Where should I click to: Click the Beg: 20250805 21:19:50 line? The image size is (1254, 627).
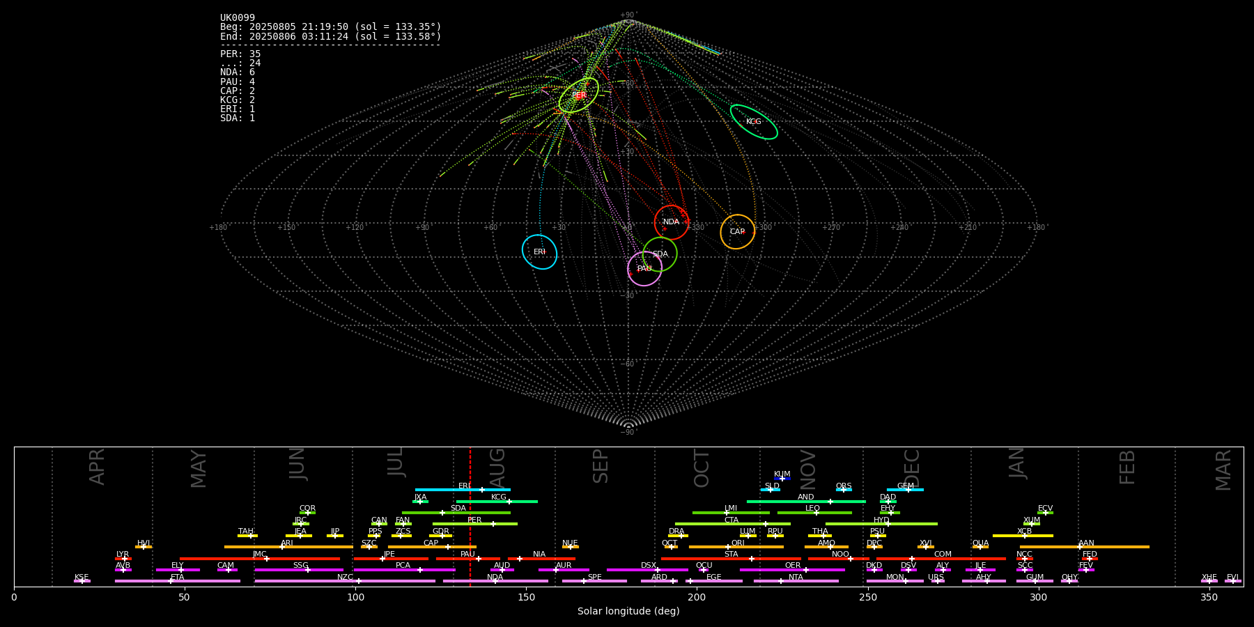(x=331, y=27)
